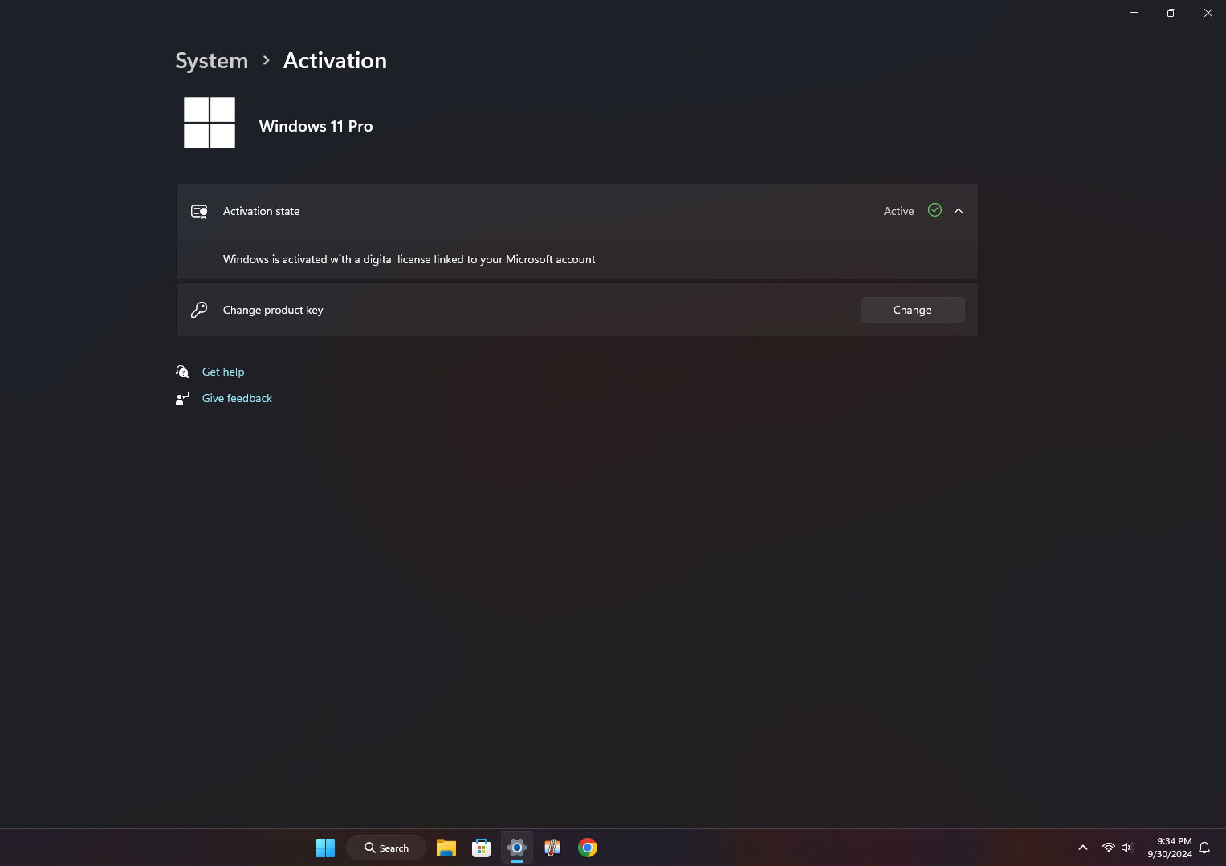The width and height of the screenshot is (1226, 866).
Task: Open File Explorer from the taskbar
Action: [x=446, y=848]
